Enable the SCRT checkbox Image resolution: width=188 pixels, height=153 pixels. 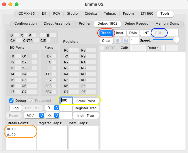pyautogui.click(x=102, y=48)
